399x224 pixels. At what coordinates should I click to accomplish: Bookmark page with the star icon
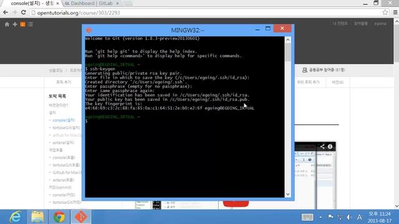385,12
